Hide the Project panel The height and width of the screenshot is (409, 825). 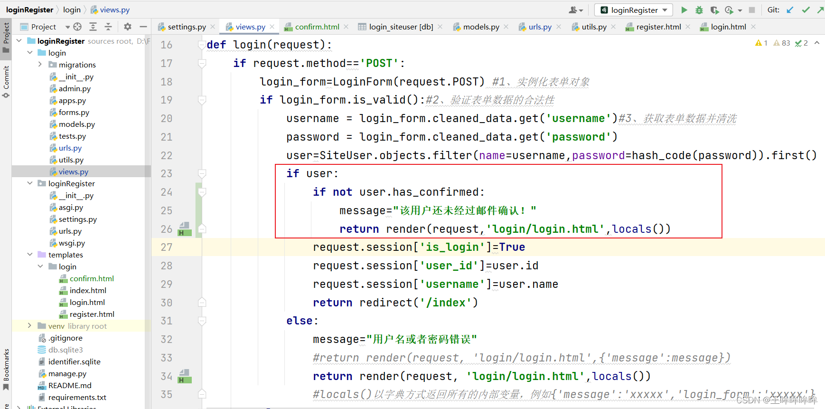pyautogui.click(x=143, y=27)
